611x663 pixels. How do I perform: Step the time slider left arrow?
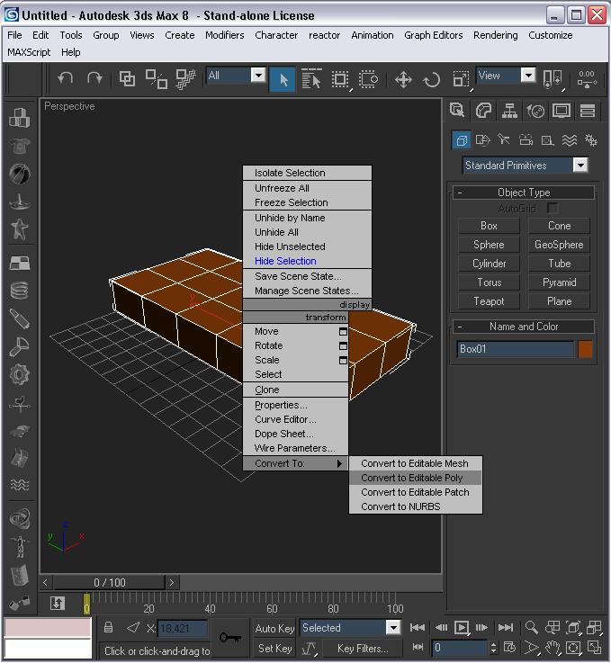coord(45,582)
